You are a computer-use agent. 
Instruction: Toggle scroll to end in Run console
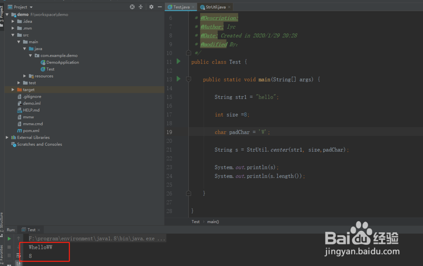pyautogui.click(x=18, y=263)
